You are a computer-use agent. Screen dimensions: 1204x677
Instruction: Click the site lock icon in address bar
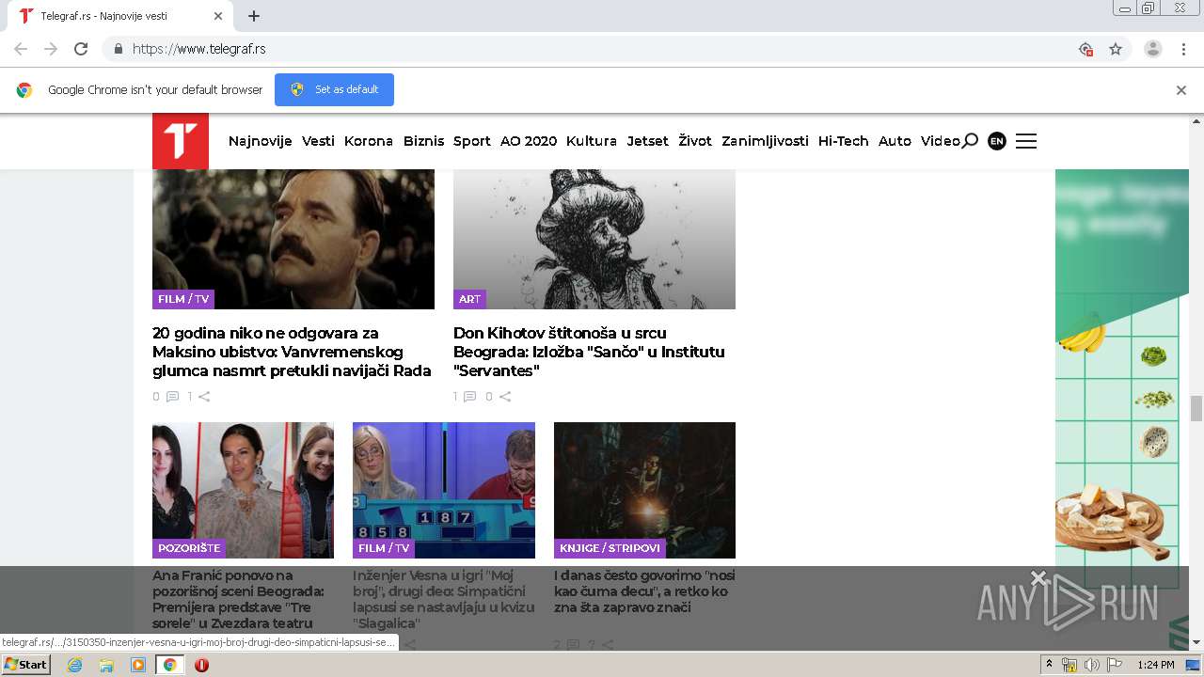click(118, 49)
